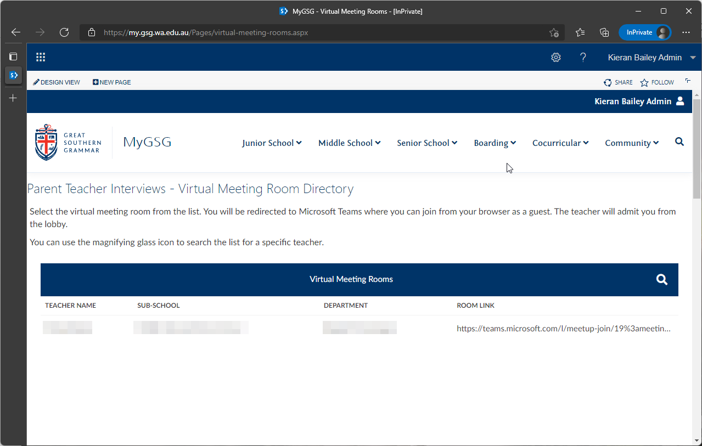Click the Share button in toolbar
This screenshot has width=702, height=446.
click(618, 82)
